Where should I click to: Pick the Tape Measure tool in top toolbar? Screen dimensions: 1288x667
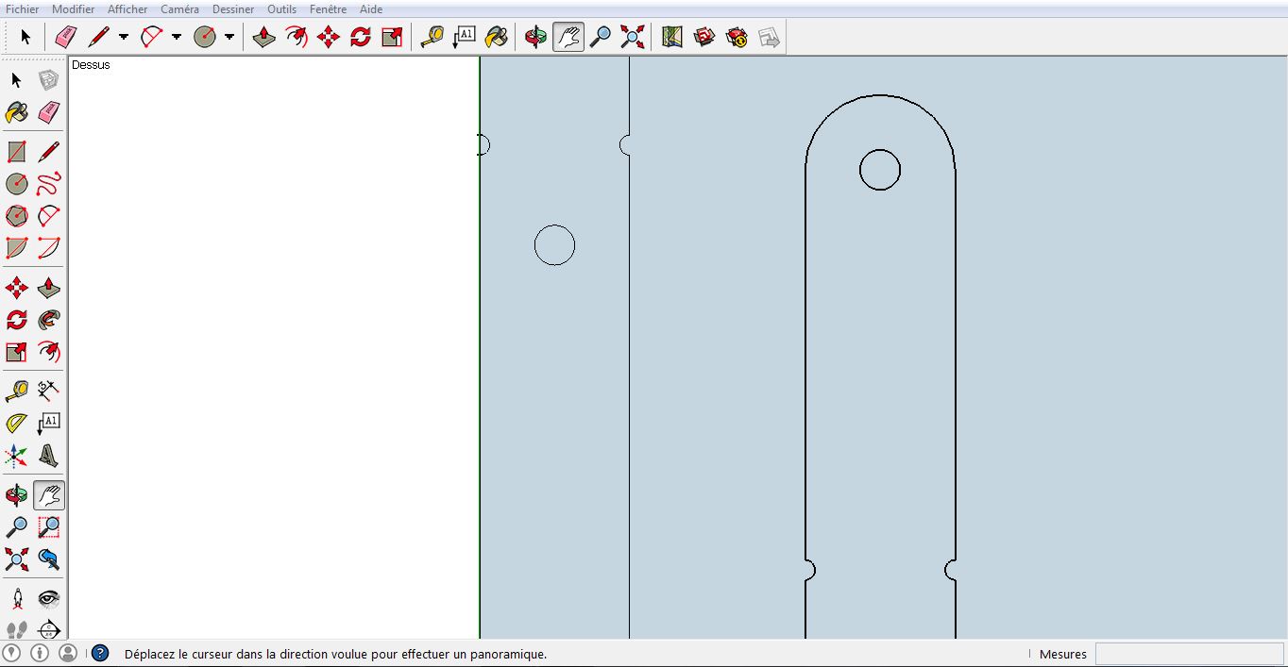(432, 38)
